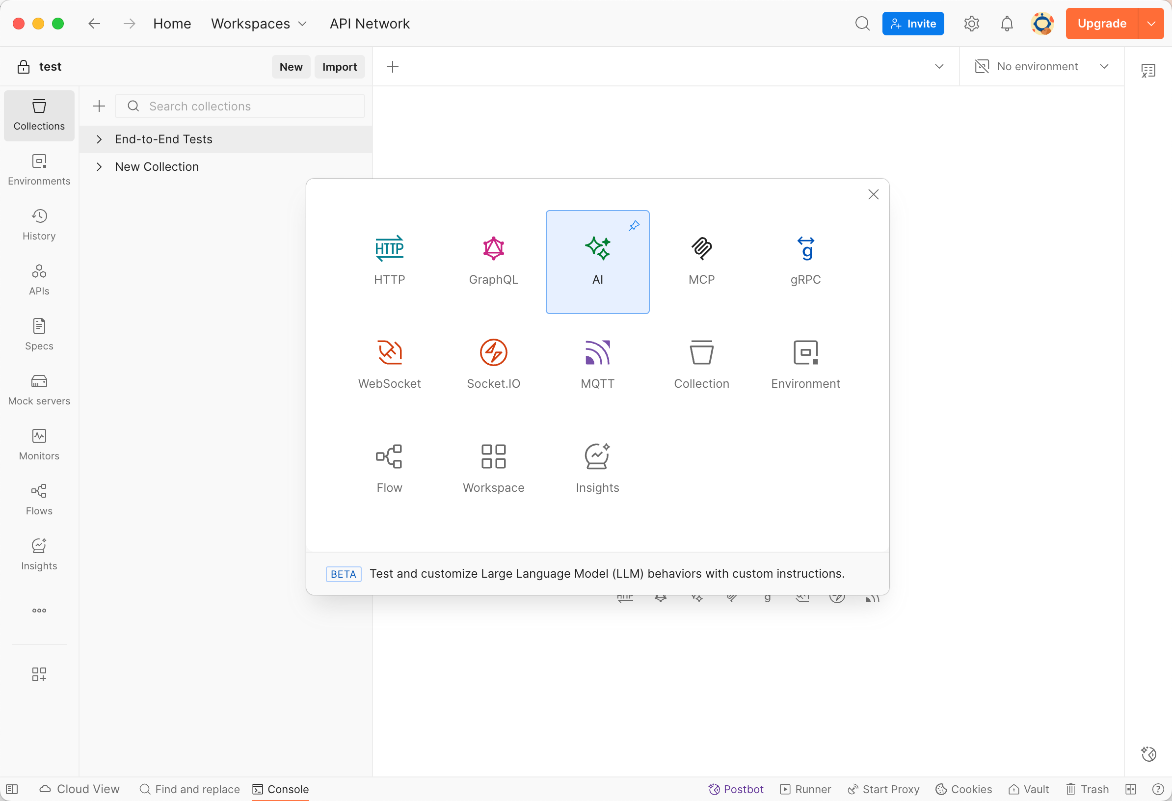Expand the End-to-End Tests collection
The image size is (1172, 801).
(x=99, y=139)
